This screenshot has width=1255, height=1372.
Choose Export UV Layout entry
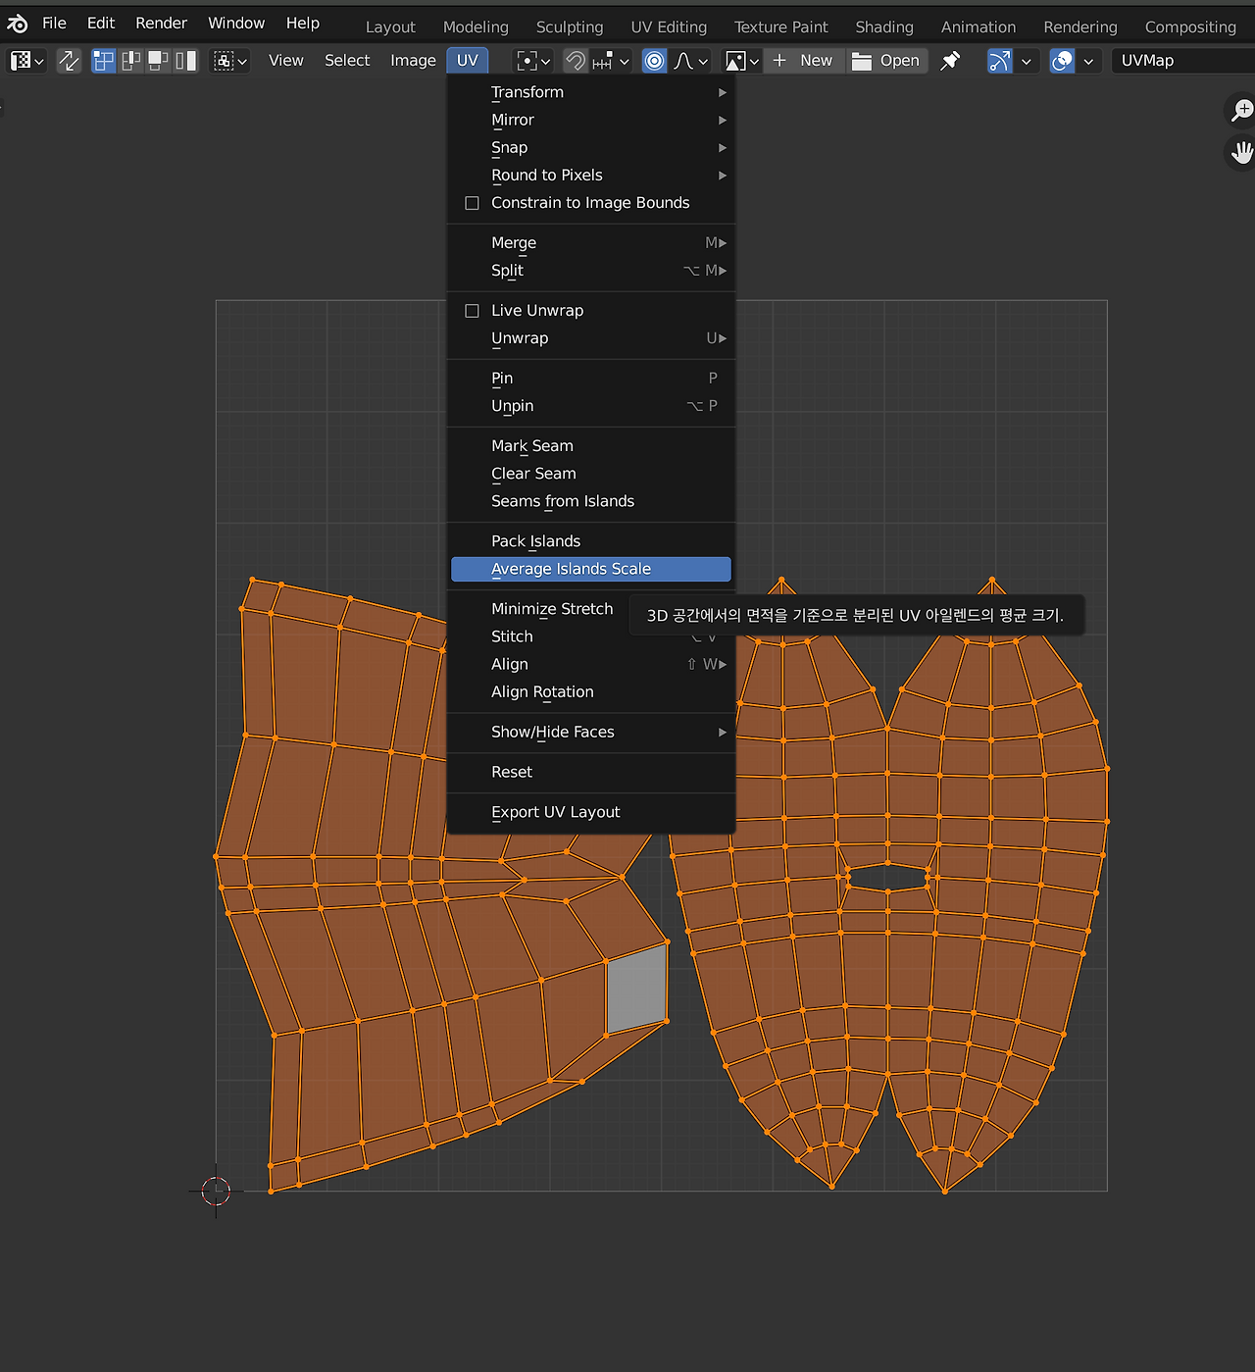click(591, 812)
